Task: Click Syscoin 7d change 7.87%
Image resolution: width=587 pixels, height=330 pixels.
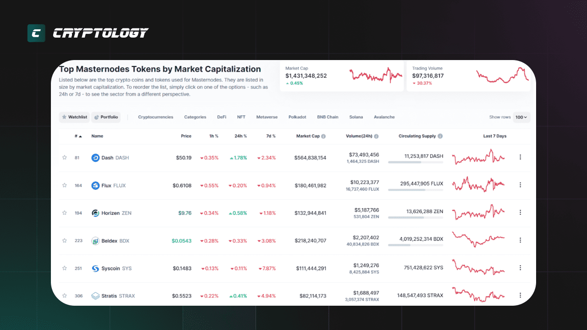Action: coord(267,268)
